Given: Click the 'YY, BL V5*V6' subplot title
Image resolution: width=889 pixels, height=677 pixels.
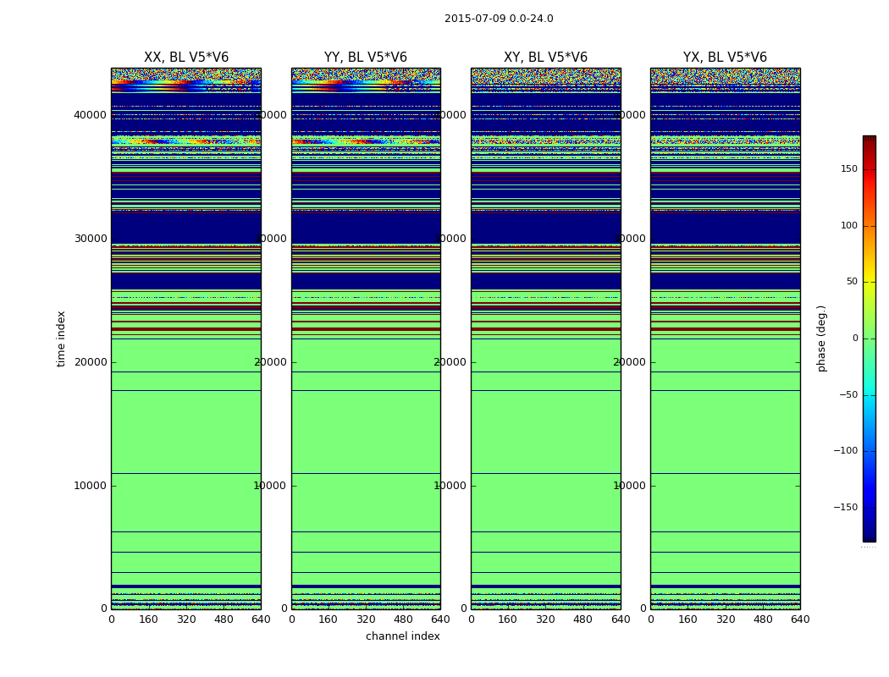Looking at the screenshot, I should [366, 58].
